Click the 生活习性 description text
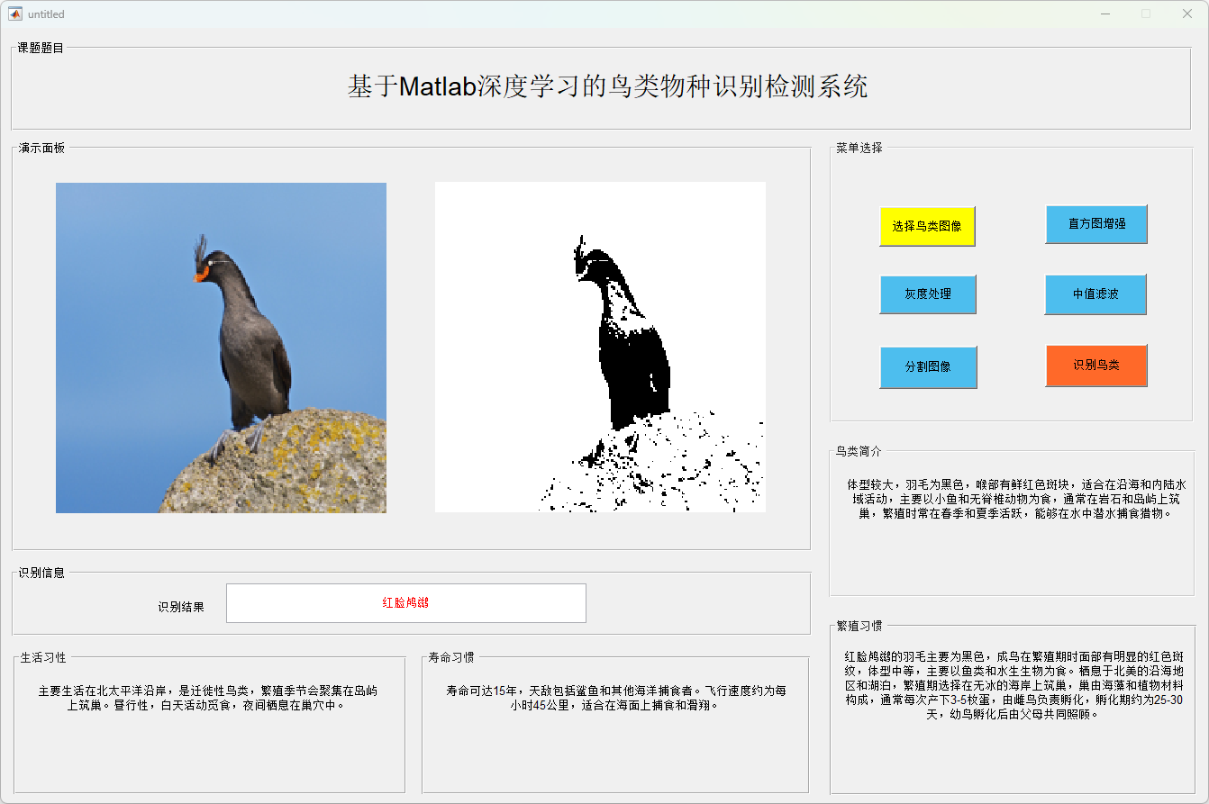This screenshot has height=804, width=1209. coord(208,698)
